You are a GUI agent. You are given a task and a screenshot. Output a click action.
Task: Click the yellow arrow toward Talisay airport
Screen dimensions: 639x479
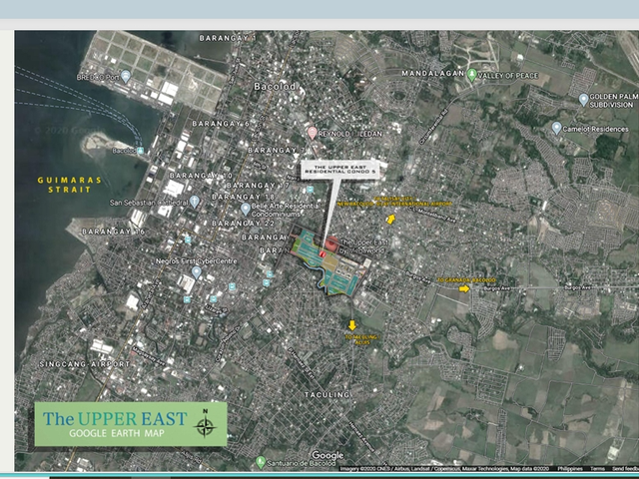tap(390, 220)
